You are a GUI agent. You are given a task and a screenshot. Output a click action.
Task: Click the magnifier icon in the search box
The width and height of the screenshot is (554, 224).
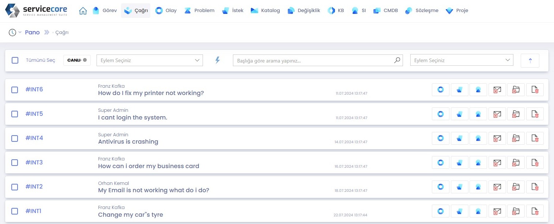(397, 60)
